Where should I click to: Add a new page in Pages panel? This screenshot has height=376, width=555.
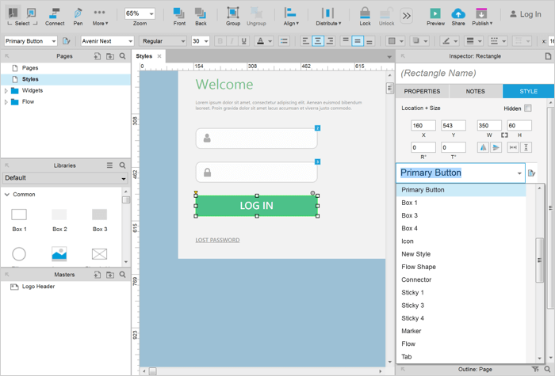click(98, 56)
